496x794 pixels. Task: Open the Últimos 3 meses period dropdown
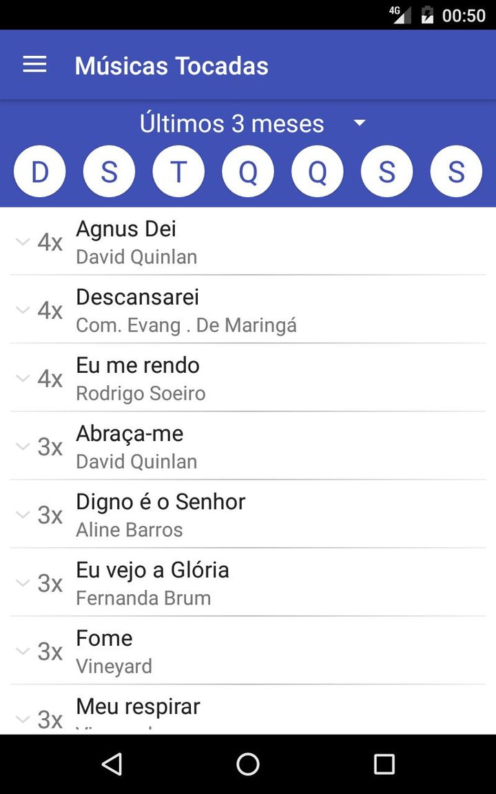point(251,123)
